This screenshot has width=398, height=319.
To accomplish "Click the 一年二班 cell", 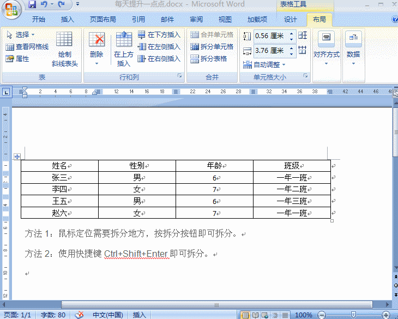I will (292, 189).
